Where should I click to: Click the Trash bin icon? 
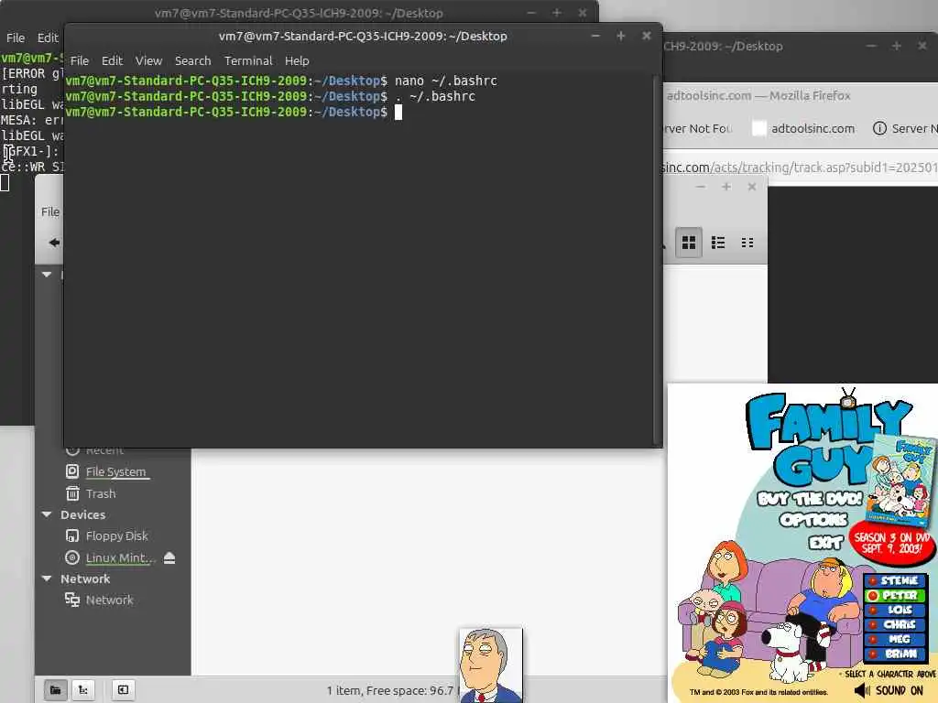click(x=71, y=493)
